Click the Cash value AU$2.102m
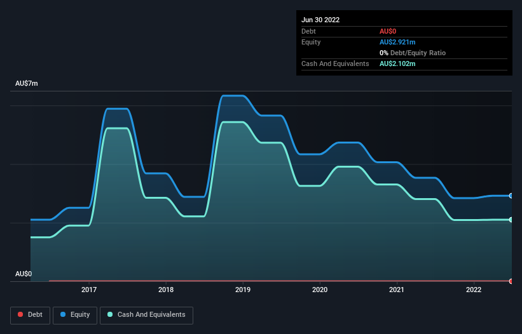522x334 pixels. pos(397,63)
